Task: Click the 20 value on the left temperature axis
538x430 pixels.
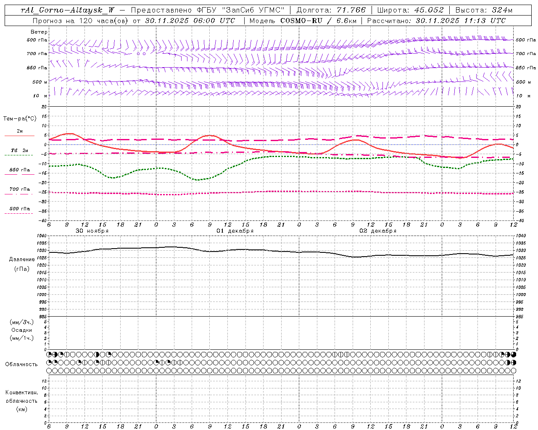Action: [45, 107]
